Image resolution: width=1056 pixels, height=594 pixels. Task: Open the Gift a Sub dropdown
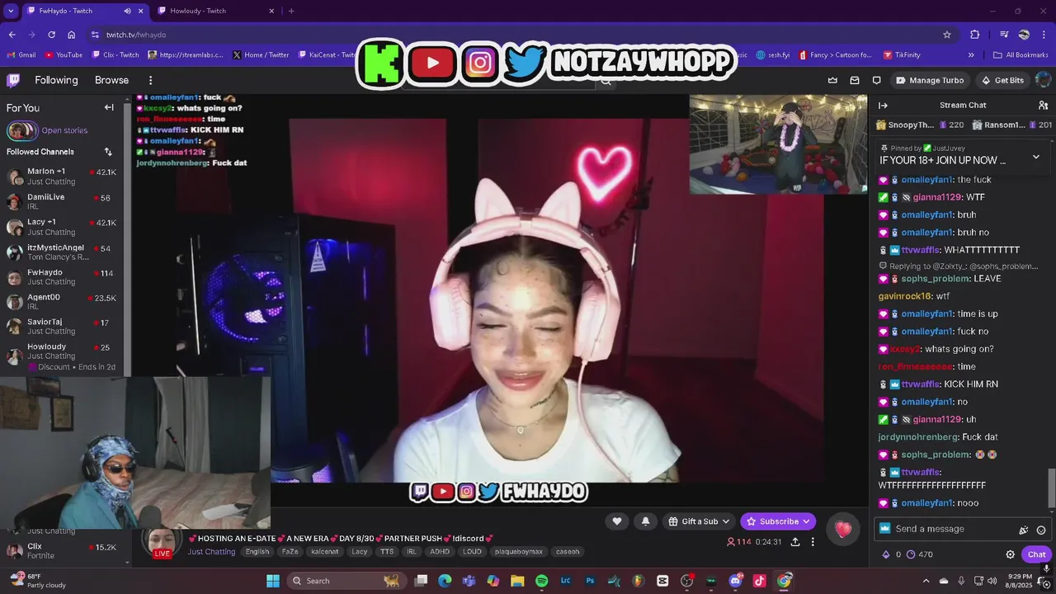[x=700, y=521]
